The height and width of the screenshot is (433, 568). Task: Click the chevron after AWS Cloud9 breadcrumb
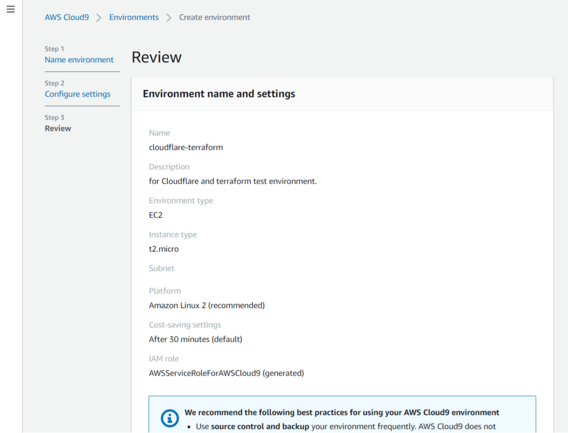pos(99,18)
